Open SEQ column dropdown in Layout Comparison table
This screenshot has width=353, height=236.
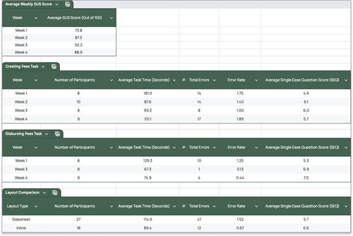(x=346, y=206)
